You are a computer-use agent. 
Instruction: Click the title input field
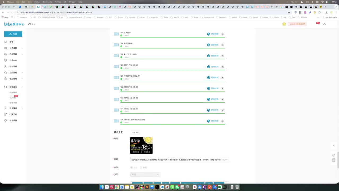[x=180, y=160]
